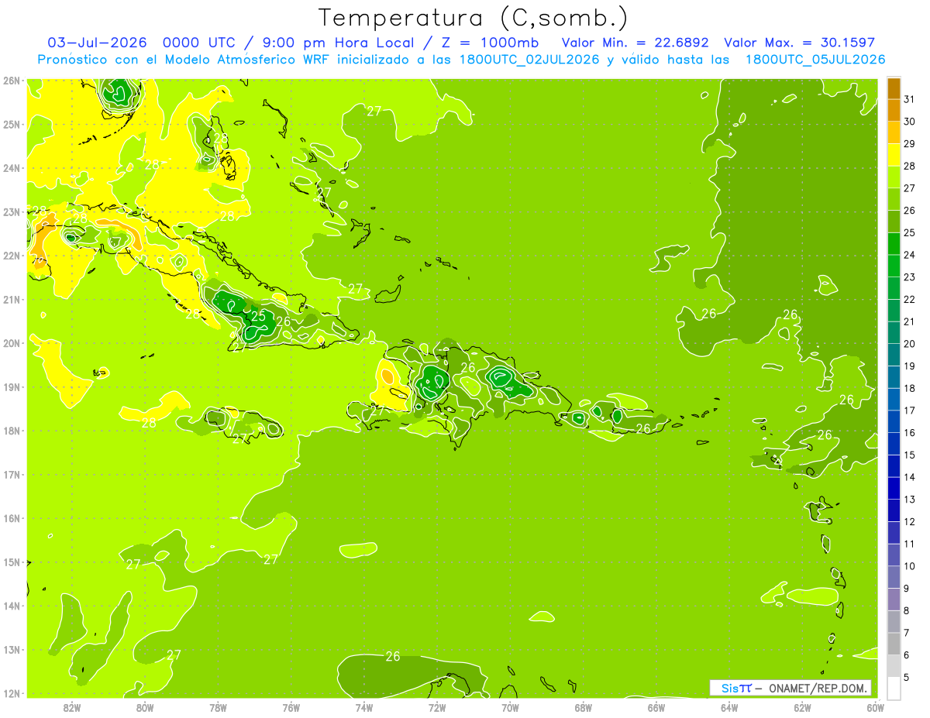Viewport: 930px width, 718px height.
Task: Click the colorbar label '30'
Action: [910, 122]
